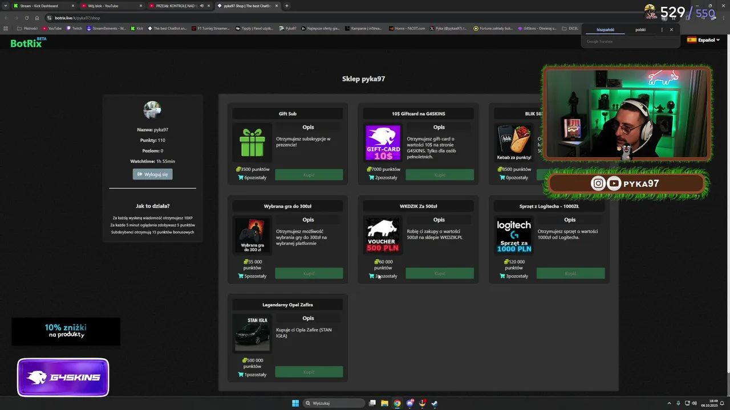Select hiszpański in Google Translate popup
Screen dimensions: 730x410
[605, 30]
